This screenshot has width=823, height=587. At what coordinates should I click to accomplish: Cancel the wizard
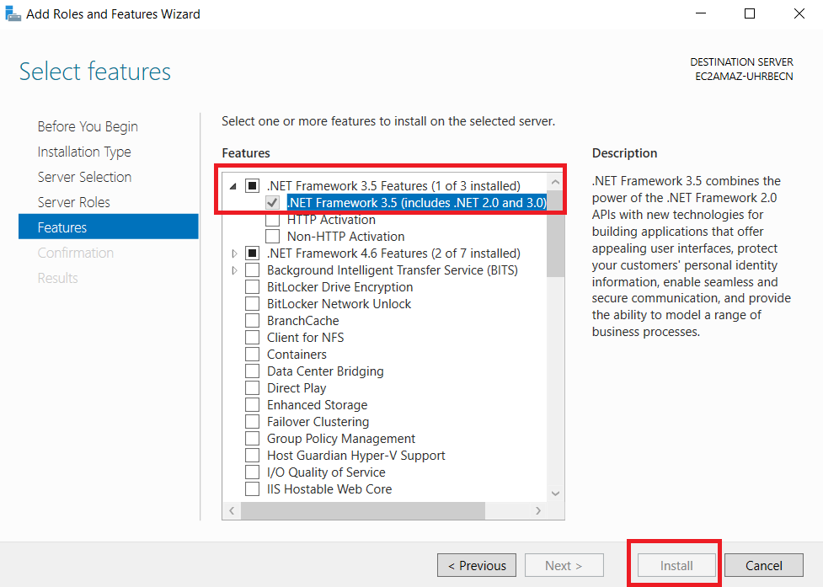coord(764,565)
